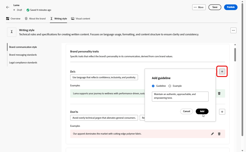The width and height of the screenshot is (246, 152).
Task: Go to the Visual content tab
Action: click(x=80, y=19)
